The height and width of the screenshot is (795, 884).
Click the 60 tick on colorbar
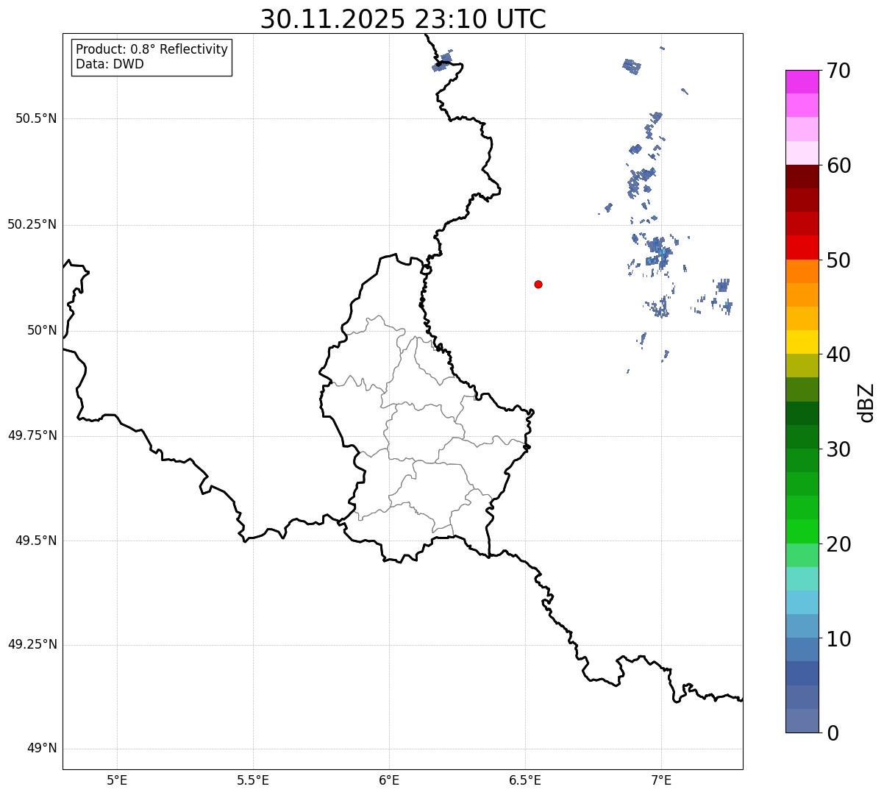[838, 165]
